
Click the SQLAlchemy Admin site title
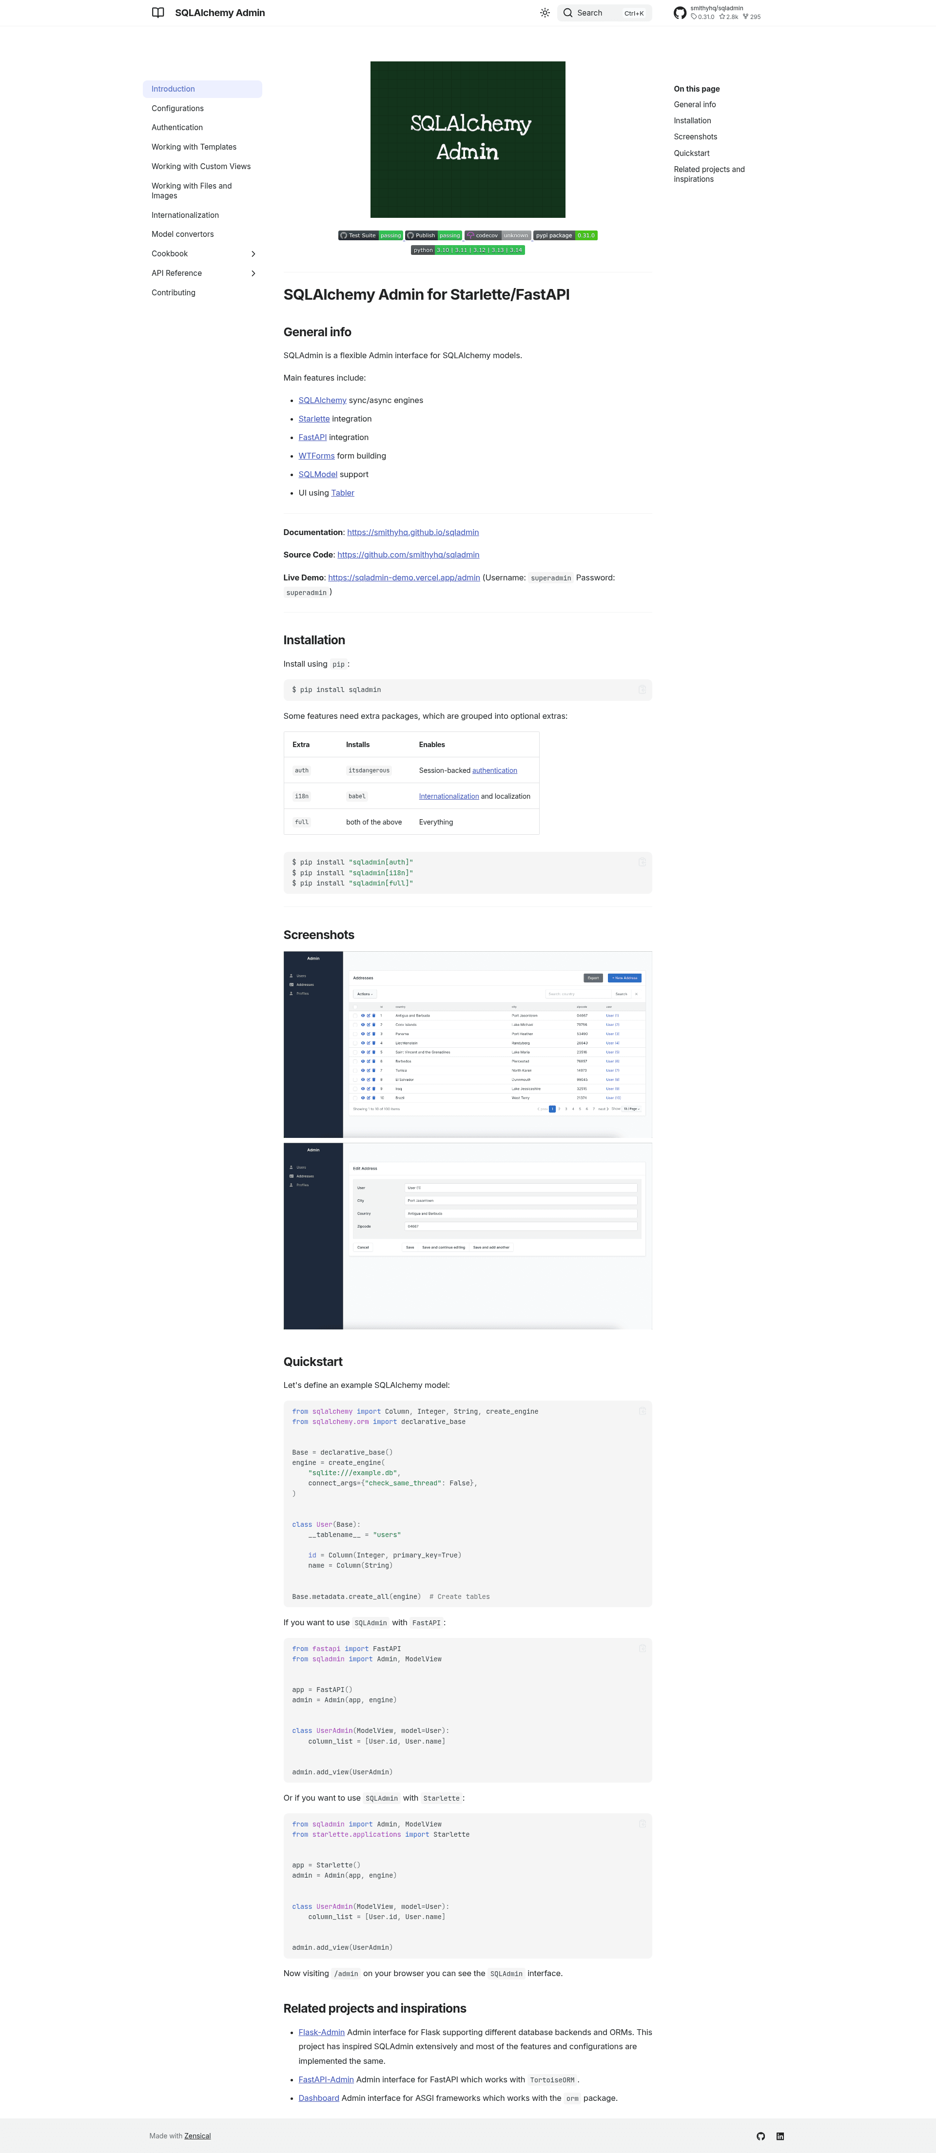pos(220,13)
